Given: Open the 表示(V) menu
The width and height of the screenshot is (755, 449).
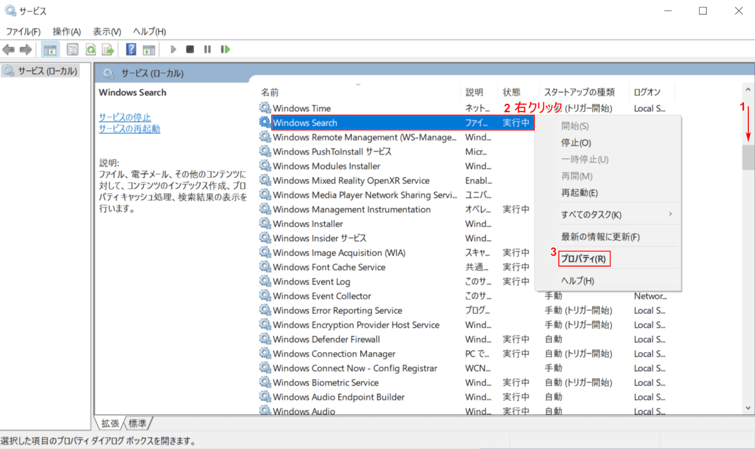Looking at the screenshot, I should [x=107, y=31].
